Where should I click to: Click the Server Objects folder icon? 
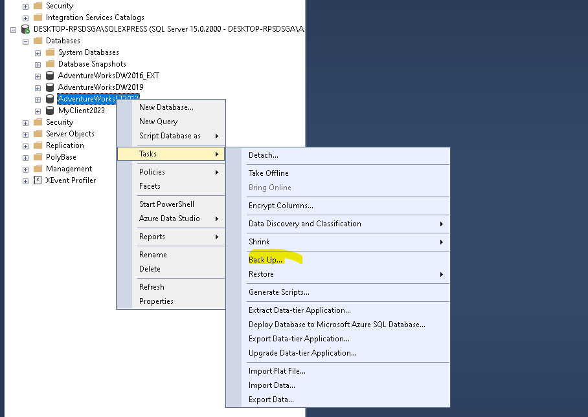[38, 134]
